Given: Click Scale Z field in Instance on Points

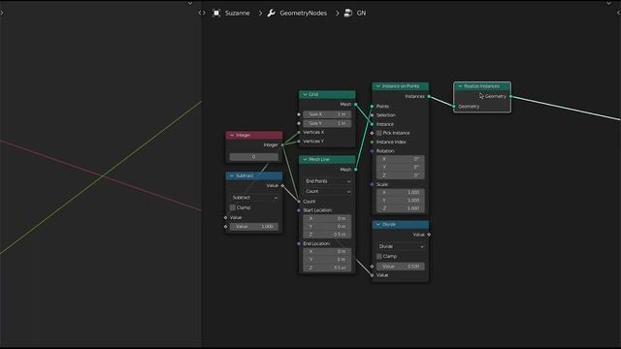Looking at the screenshot, I should (401, 208).
